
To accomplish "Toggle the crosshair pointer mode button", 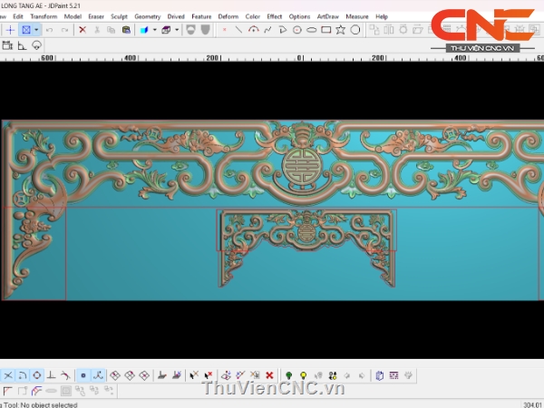I will coord(10,30).
